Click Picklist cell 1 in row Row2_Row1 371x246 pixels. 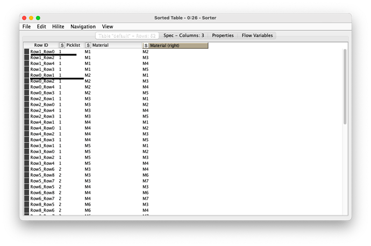point(60,98)
